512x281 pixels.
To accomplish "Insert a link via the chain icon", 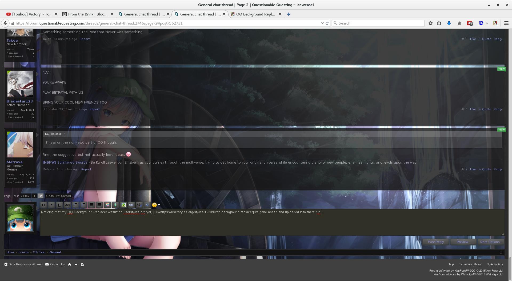I will 131,205.
